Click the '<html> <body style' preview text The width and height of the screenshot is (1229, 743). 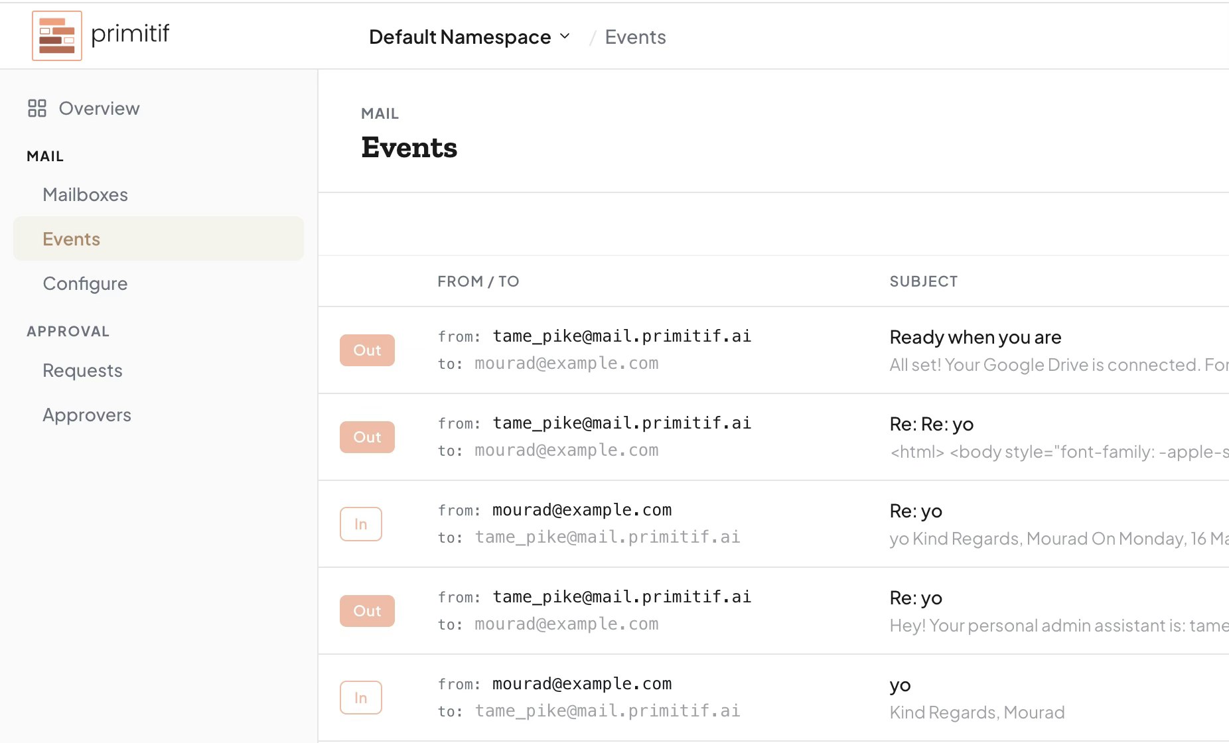tap(1059, 452)
